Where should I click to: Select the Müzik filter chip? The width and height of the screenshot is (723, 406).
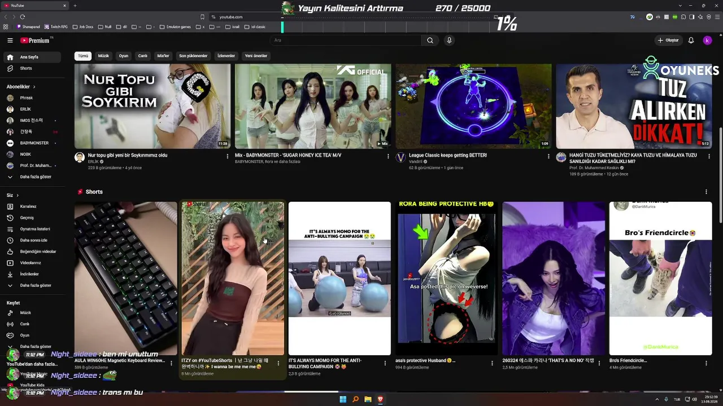(103, 56)
